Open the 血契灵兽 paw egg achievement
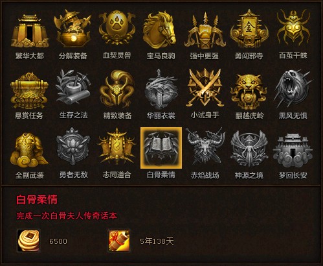323x266 pixels. coord(117,28)
